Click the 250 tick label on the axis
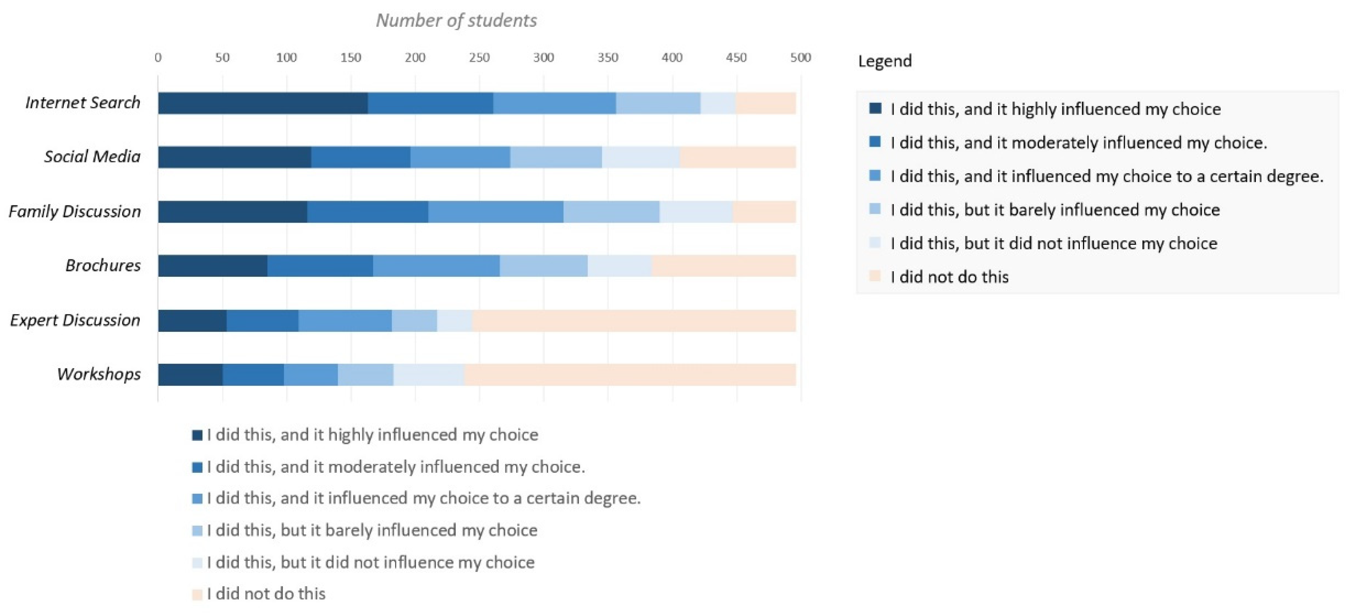 [479, 57]
